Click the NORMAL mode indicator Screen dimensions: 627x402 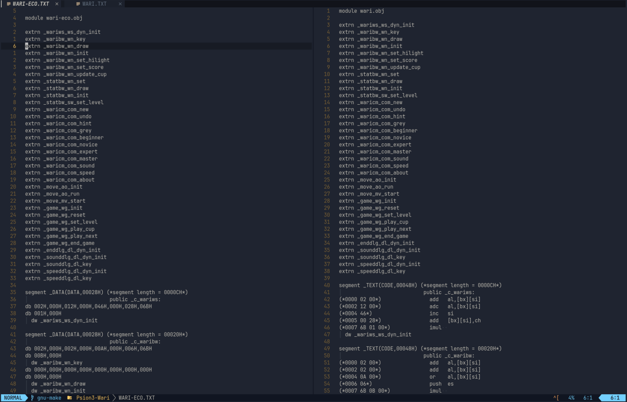(13, 398)
